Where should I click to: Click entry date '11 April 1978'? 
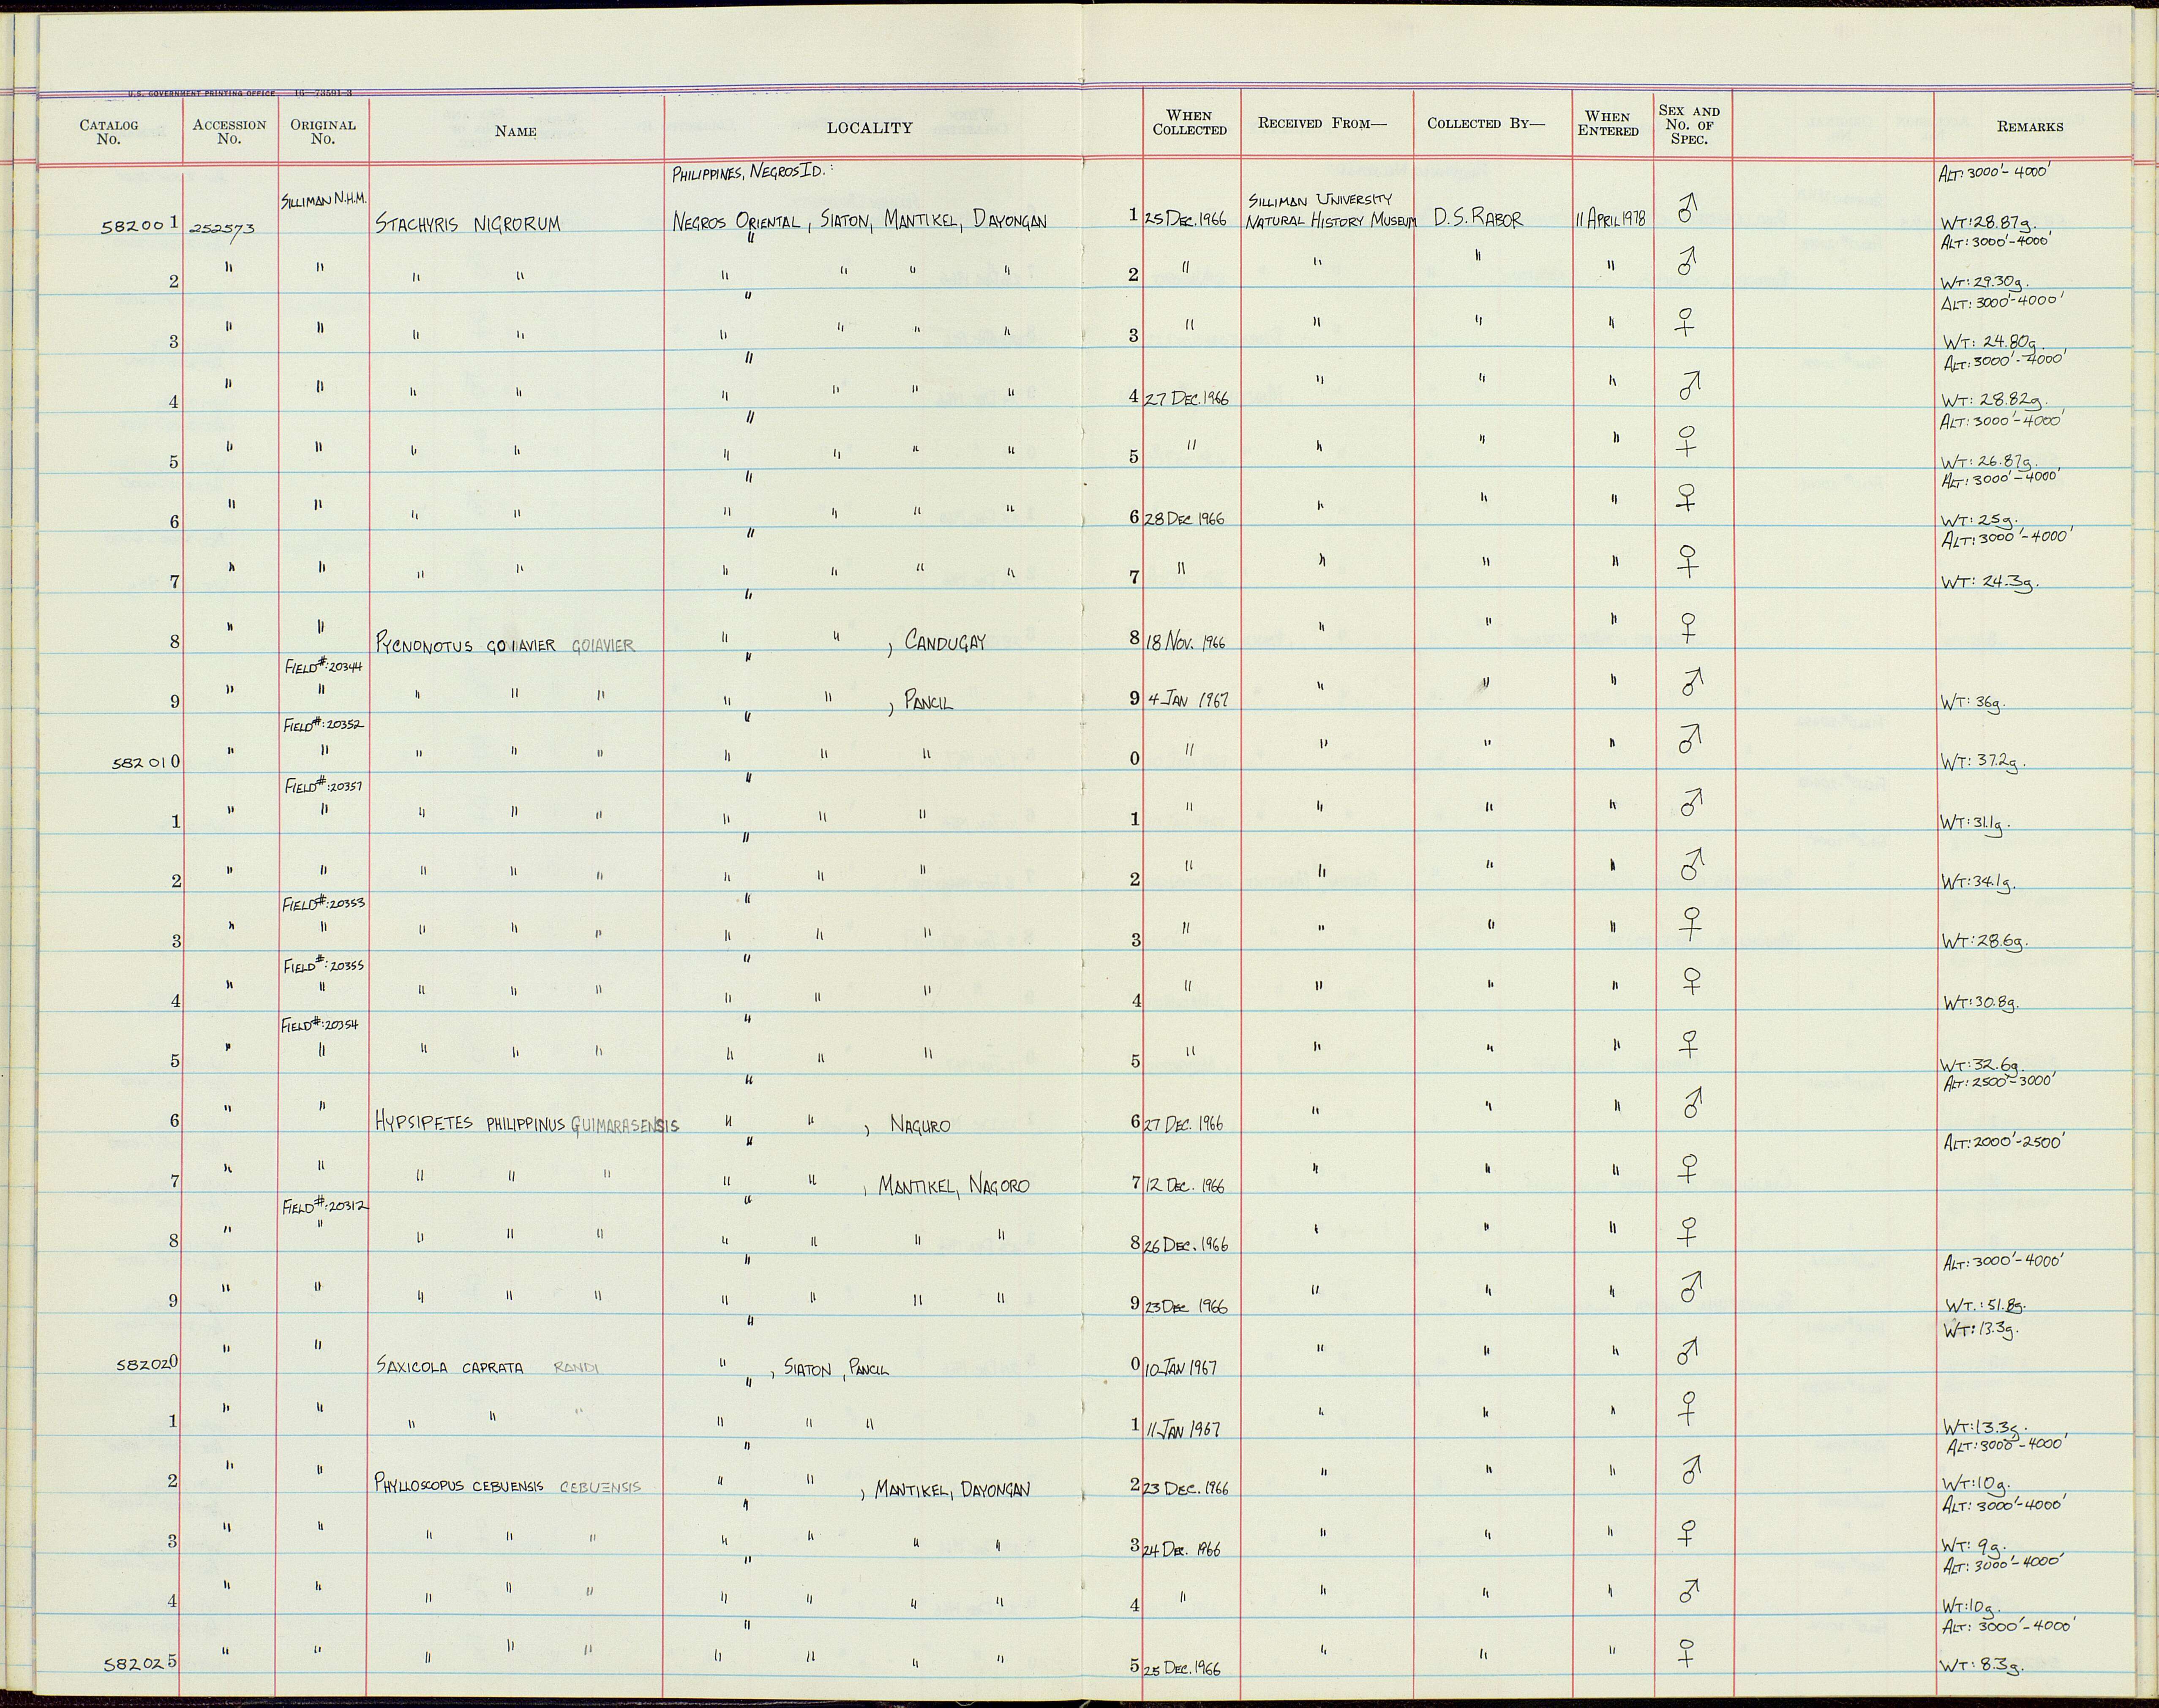[1610, 219]
